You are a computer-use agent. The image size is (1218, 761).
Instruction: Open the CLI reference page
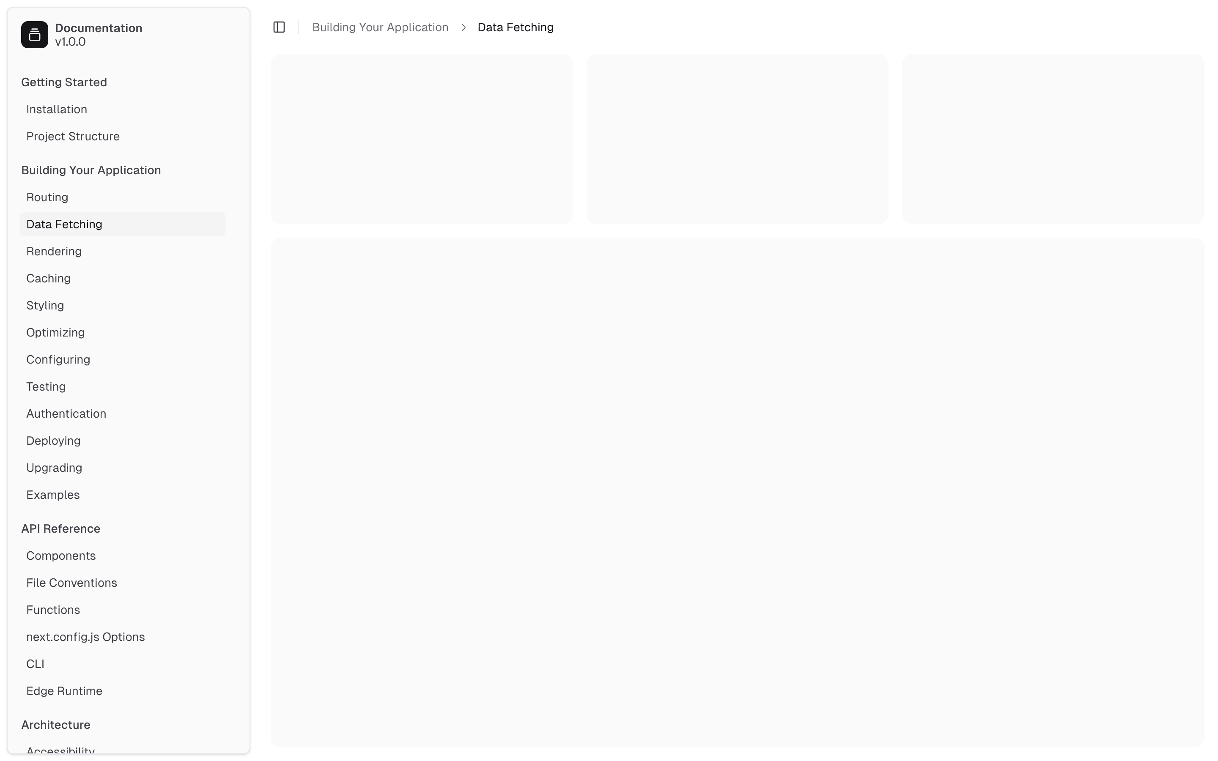[35, 664]
